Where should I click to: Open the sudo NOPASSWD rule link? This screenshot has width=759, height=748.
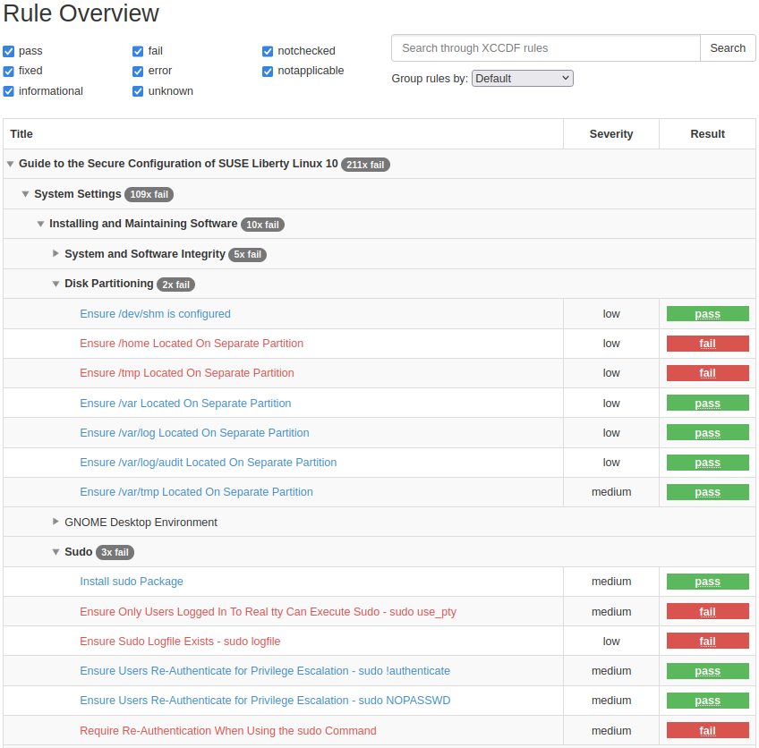pos(265,701)
